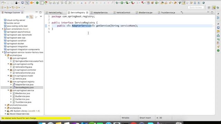Click the Open Type icon
Image resolution: width=221 pixels, height=124 pixels.
coord(162,3)
